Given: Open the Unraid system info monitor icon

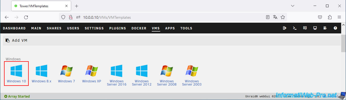Looking at the screenshot, I should (x=315, y=28).
